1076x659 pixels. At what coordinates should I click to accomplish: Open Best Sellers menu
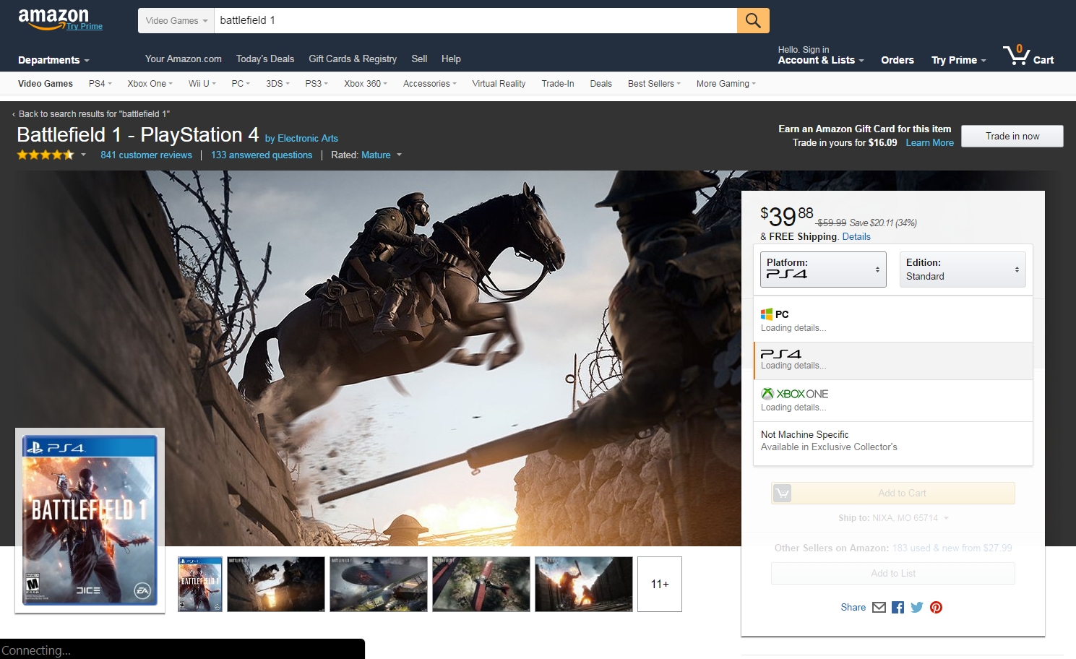pos(654,84)
